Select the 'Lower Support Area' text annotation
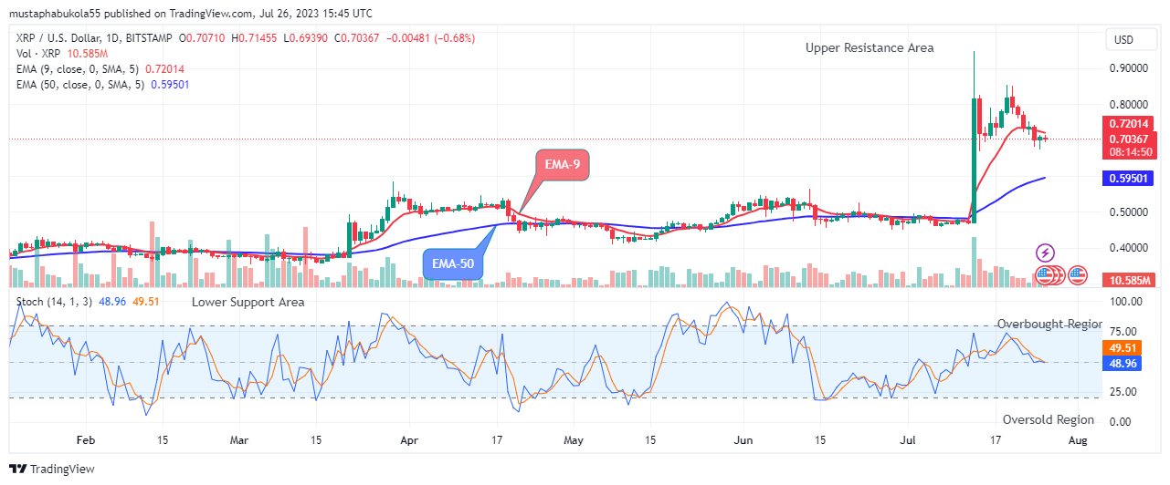 click(x=248, y=302)
